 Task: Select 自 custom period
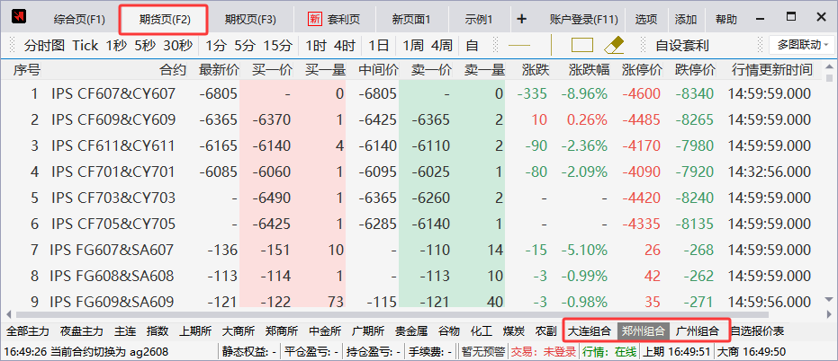(472, 46)
